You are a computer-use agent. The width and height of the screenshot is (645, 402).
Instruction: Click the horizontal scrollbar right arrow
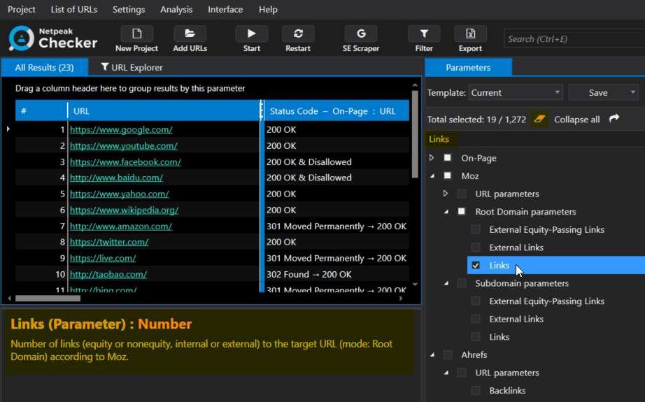tap(401, 299)
